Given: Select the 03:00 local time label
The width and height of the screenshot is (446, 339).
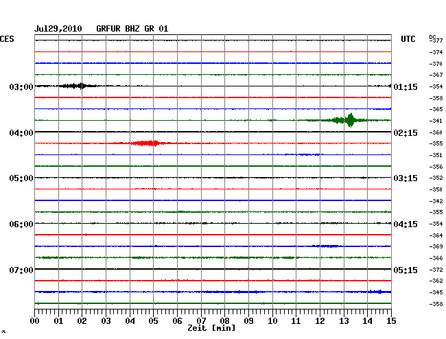Looking at the screenshot, I should [x=21, y=86].
